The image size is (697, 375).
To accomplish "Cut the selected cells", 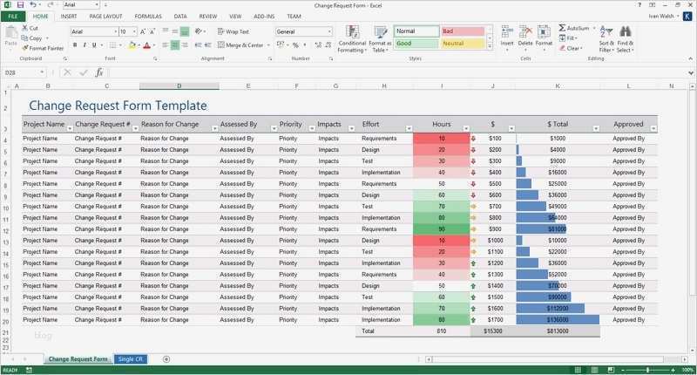I will (30, 28).
